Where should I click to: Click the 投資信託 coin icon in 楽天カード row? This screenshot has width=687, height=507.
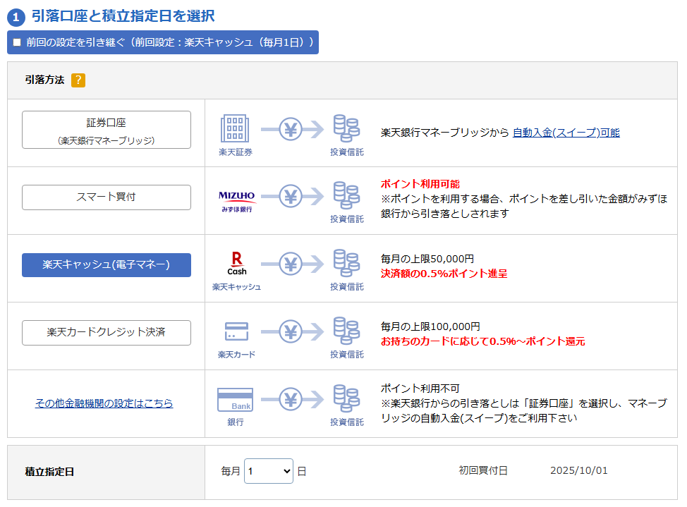(x=346, y=331)
